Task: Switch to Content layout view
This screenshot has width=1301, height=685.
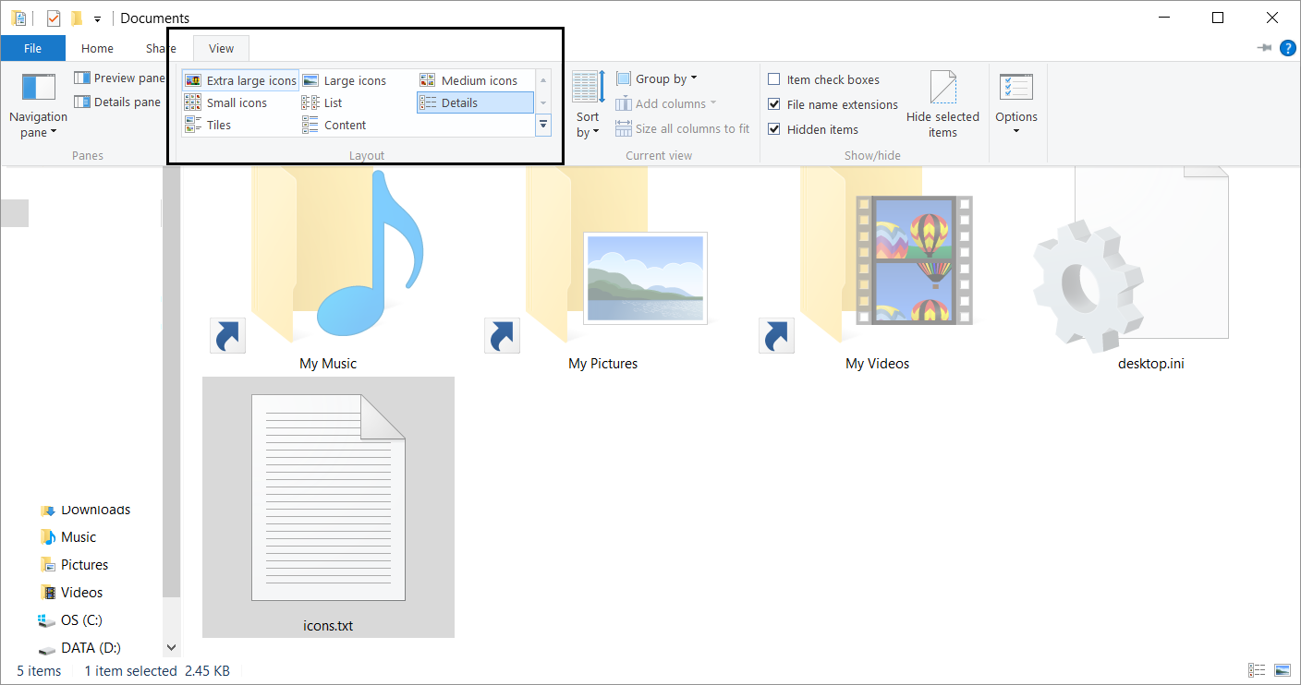Action: [334, 125]
